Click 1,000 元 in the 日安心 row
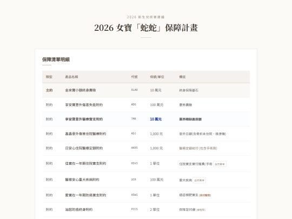 tap(156, 148)
